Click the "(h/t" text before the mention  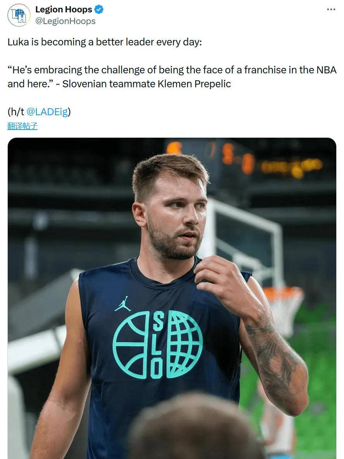click(x=15, y=112)
